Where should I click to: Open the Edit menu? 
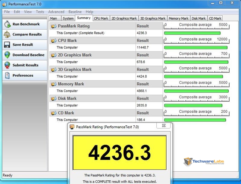pyautogui.click(x=17, y=12)
